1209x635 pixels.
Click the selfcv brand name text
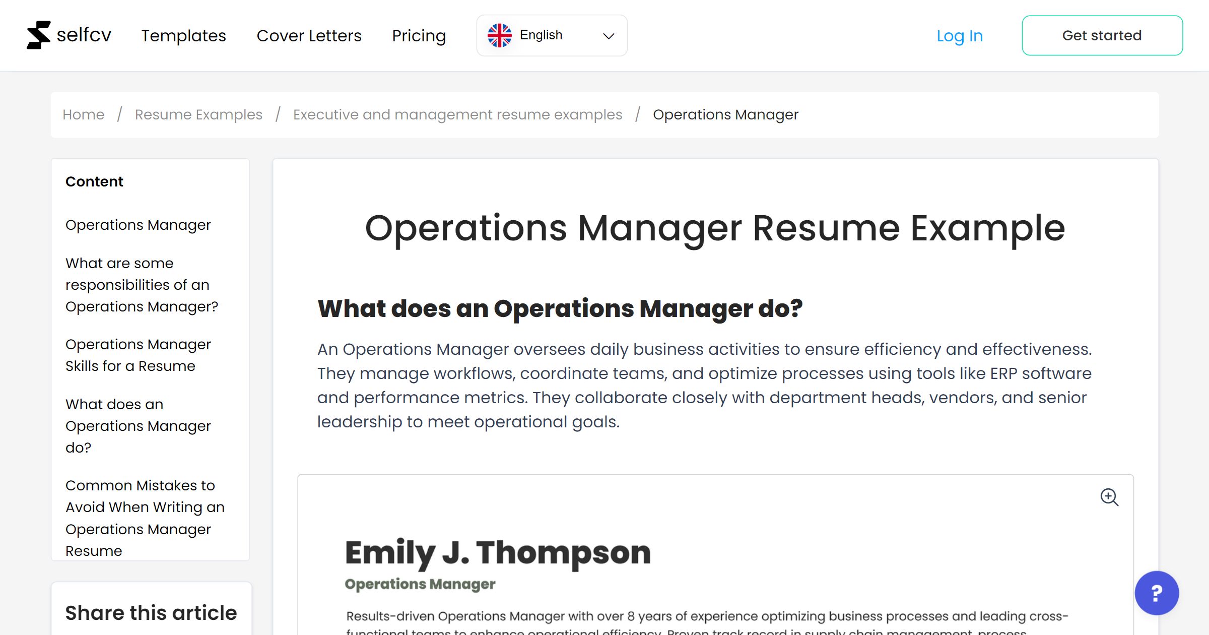(x=84, y=35)
